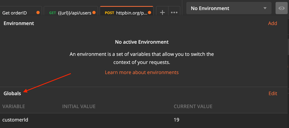Open Learn more about environments link

[x=142, y=72]
